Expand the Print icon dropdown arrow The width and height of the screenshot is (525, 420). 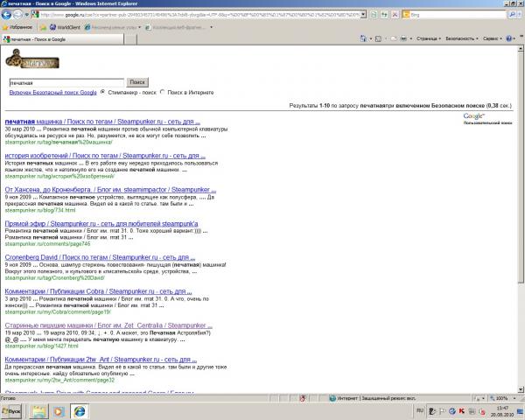coord(411,38)
